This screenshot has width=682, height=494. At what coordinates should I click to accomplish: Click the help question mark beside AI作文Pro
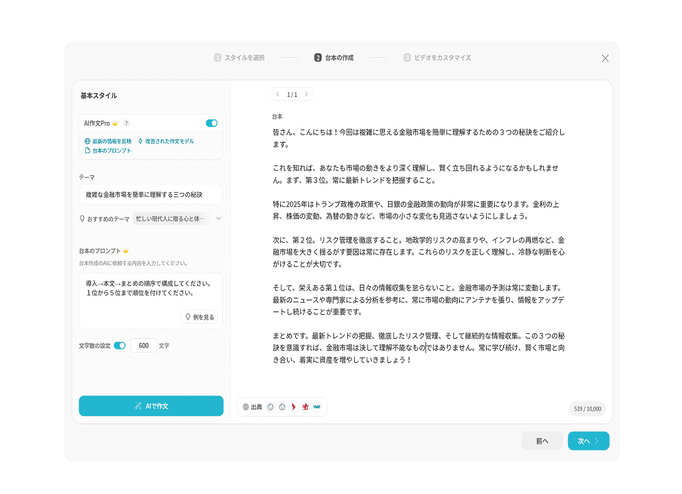pos(126,123)
